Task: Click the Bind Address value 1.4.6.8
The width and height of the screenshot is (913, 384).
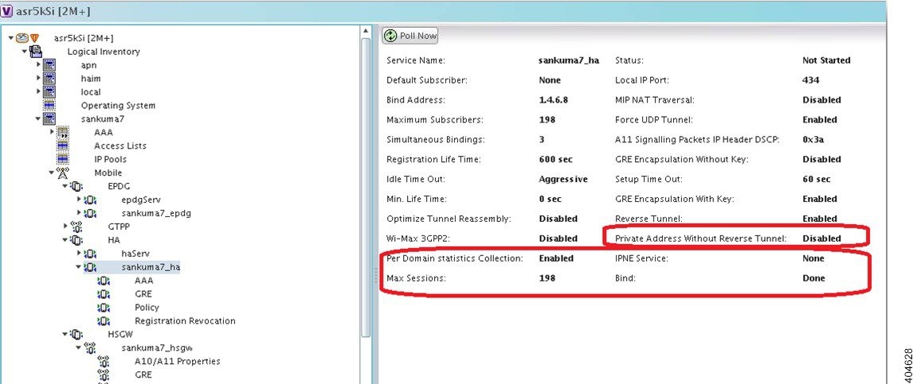Action: (x=553, y=100)
